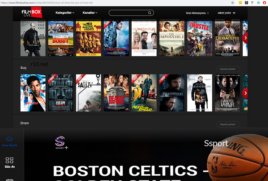Open the Bringing Up Bobby poster
268x181 pixels.
61,38
